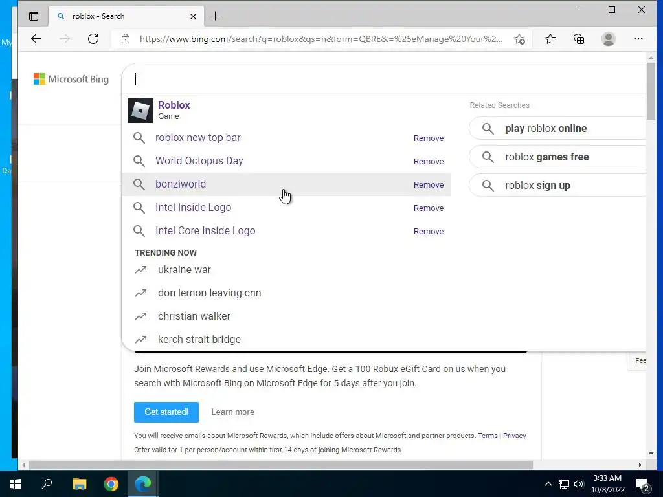This screenshot has width=663, height=497.
Task: Add this page to favorites
Action: pyautogui.click(x=520, y=39)
